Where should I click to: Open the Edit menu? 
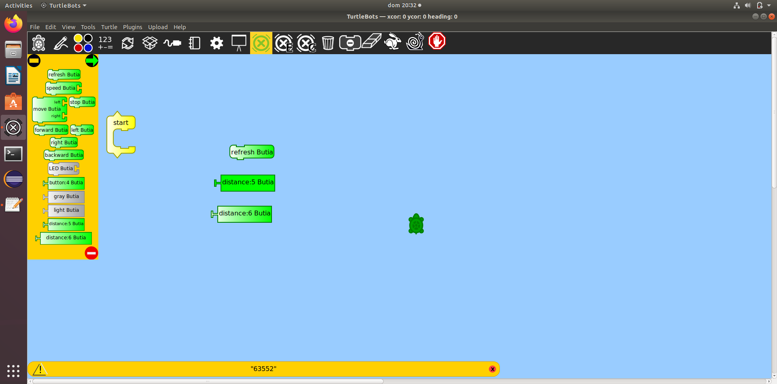tap(51, 27)
